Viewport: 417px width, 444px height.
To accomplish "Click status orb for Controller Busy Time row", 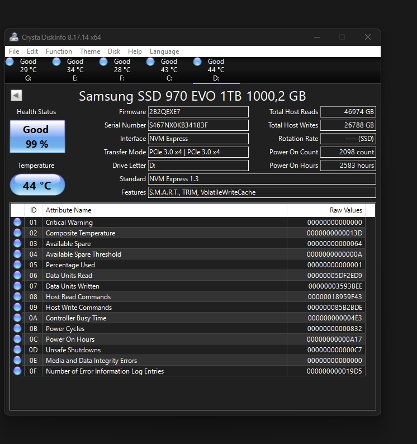I will pos(17,318).
